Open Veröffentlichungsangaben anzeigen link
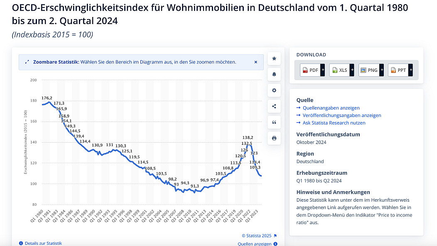This screenshot has height=246, width=437. click(341, 115)
